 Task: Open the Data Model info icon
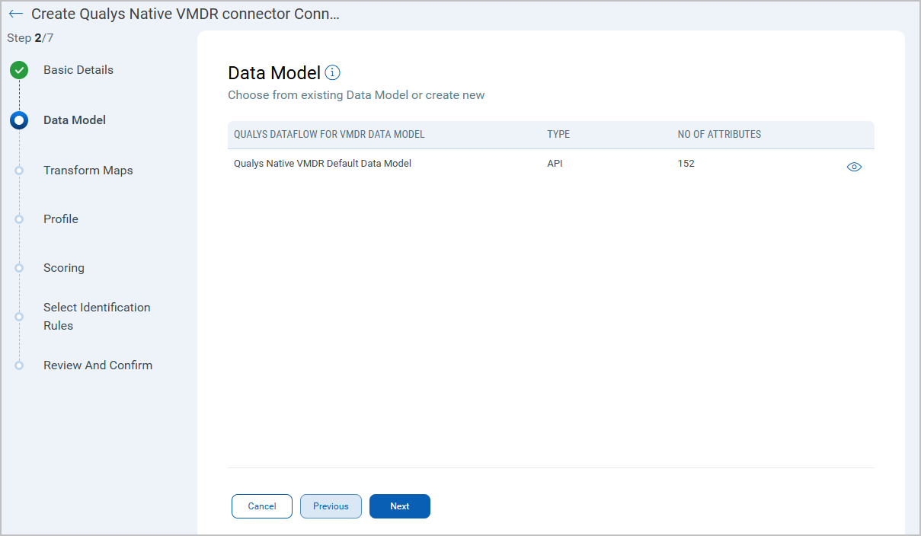click(x=332, y=72)
